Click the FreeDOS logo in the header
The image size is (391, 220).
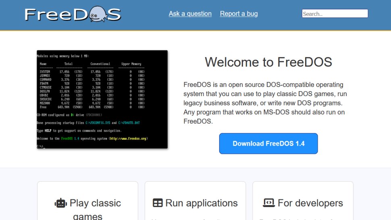click(x=73, y=14)
